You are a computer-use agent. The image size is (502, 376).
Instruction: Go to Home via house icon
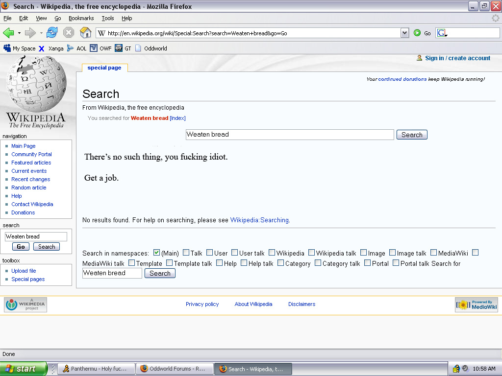tap(86, 33)
